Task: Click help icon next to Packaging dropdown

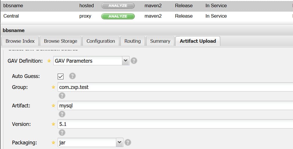Action: (128, 142)
